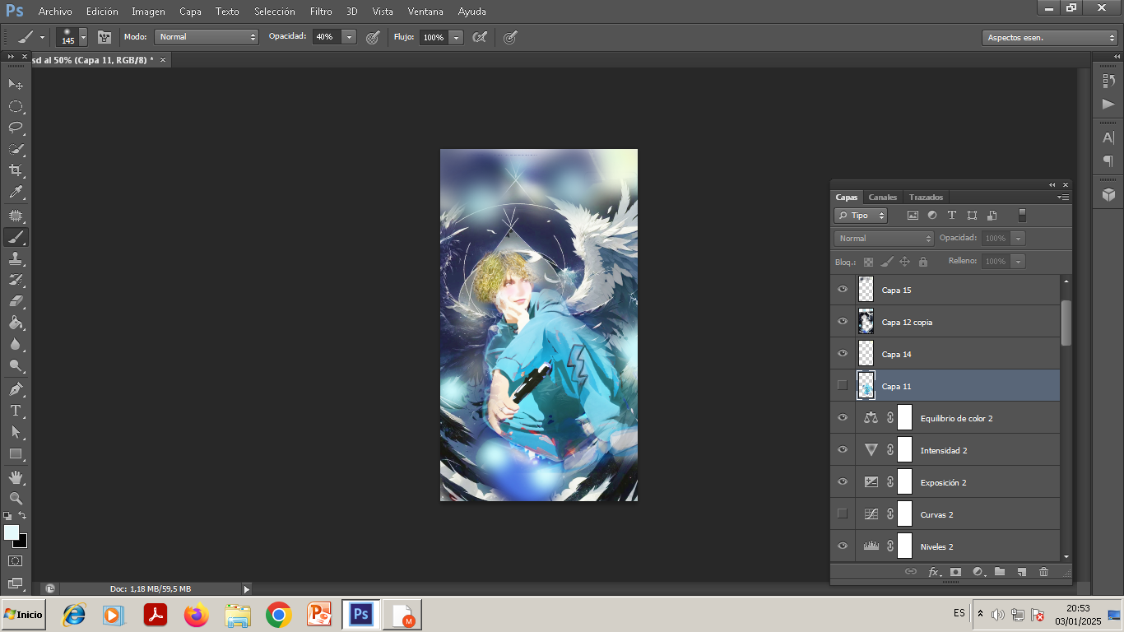Select the Pen tool
This screenshot has height=632, width=1124.
click(16, 389)
